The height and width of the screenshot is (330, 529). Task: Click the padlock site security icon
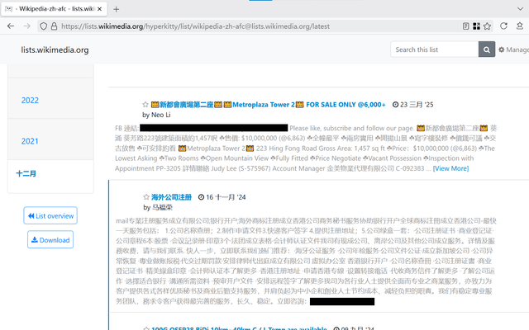[x=54, y=26]
